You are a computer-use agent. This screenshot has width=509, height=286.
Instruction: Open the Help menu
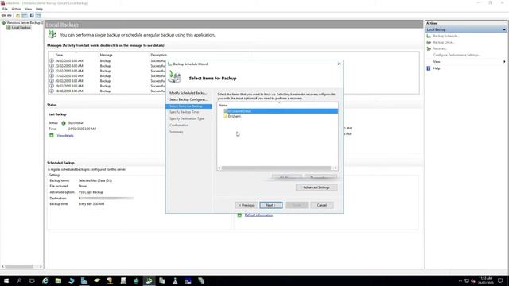pyautogui.click(x=39, y=9)
